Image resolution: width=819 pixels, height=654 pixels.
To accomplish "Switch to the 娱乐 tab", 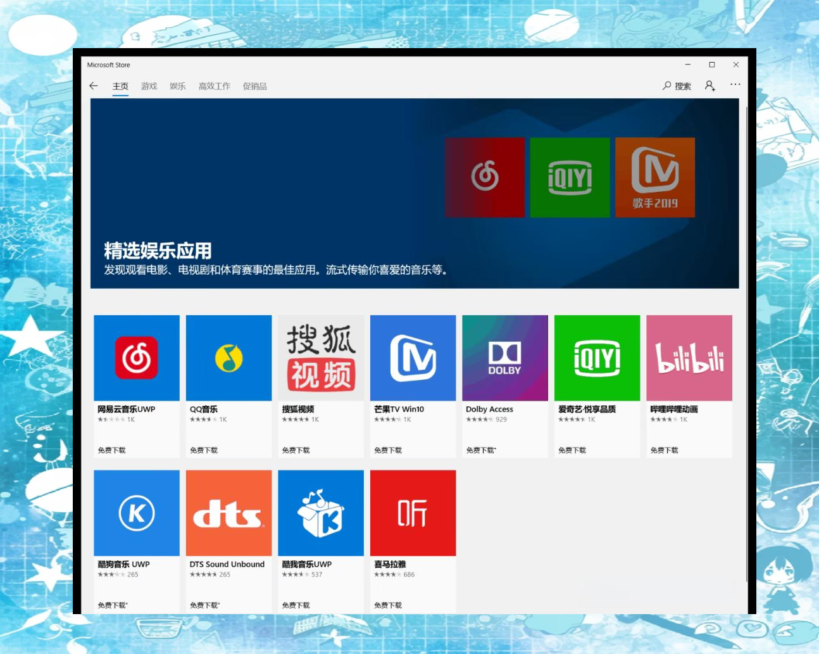I will 178,86.
